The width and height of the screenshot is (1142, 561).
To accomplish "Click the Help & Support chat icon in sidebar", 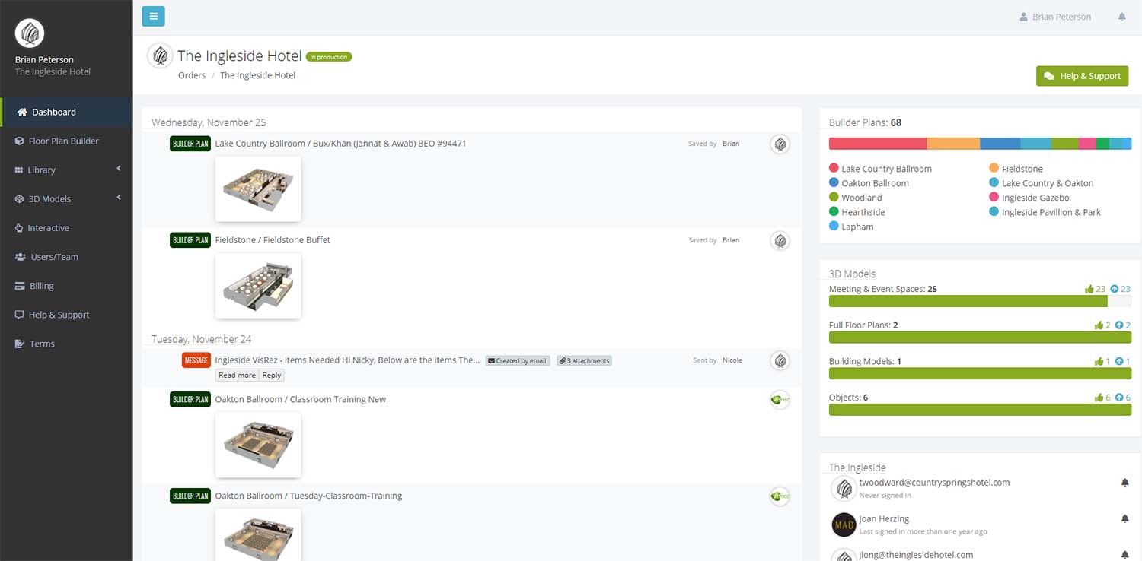I will [20, 315].
